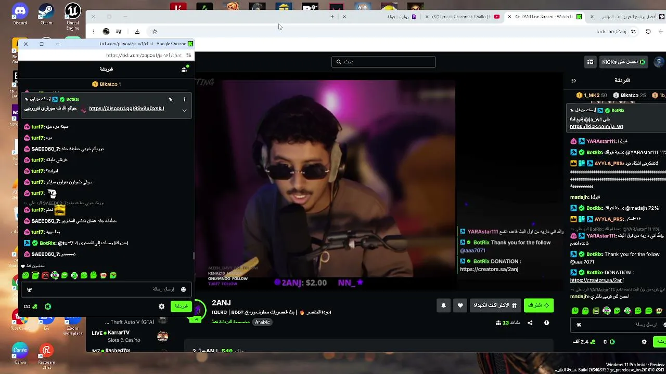Click the green Subscribe button

click(x=539, y=305)
